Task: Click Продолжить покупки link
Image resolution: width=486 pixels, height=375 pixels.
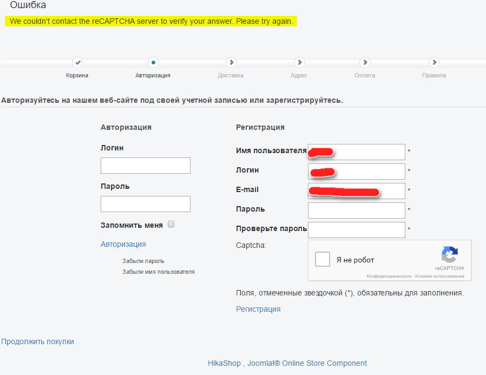Action: [x=38, y=341]
